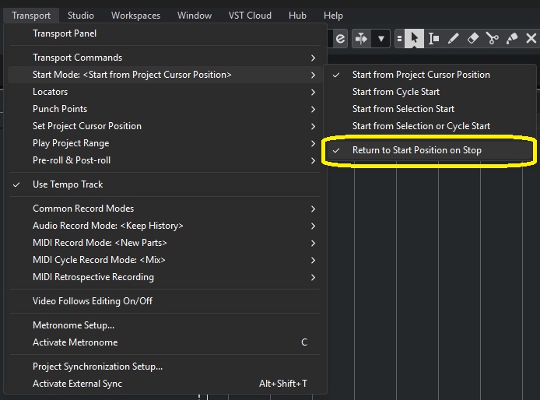Open Project Synchronization Setup
The height and width of the screenshot is (400, 540).
click(x=165, y=367)
